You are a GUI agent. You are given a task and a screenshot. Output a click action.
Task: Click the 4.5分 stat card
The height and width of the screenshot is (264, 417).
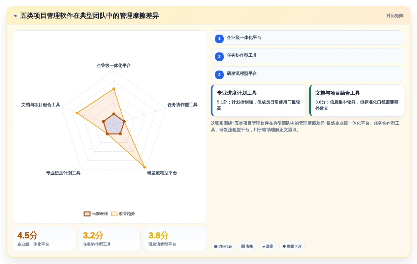click(44, 239)
